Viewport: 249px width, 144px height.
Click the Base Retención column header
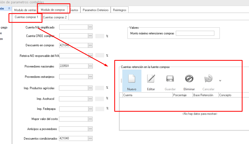pyautogui.click(x=205, y=95)
